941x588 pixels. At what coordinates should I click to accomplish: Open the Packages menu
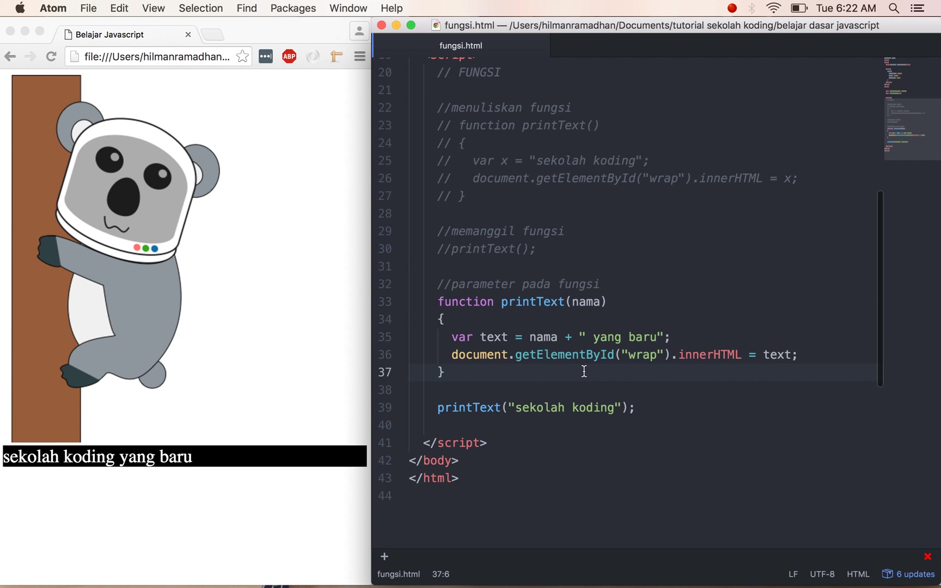pos(293,8)
